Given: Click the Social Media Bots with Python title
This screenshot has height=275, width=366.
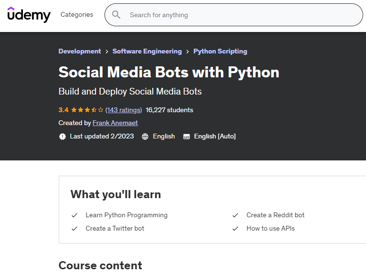Looking at the screenshot, I should pos(169,72).
